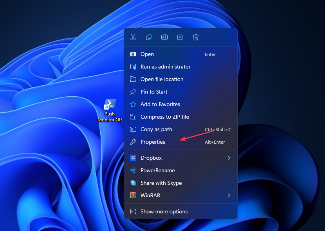Select Compress to ZIP file

click(x=181, y=117)
